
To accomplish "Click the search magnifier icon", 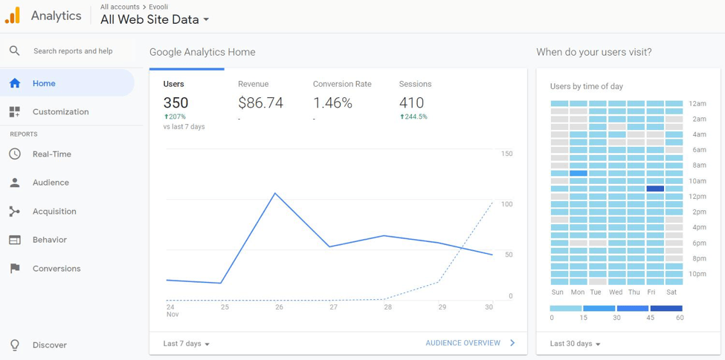I will tap(14, 51).
